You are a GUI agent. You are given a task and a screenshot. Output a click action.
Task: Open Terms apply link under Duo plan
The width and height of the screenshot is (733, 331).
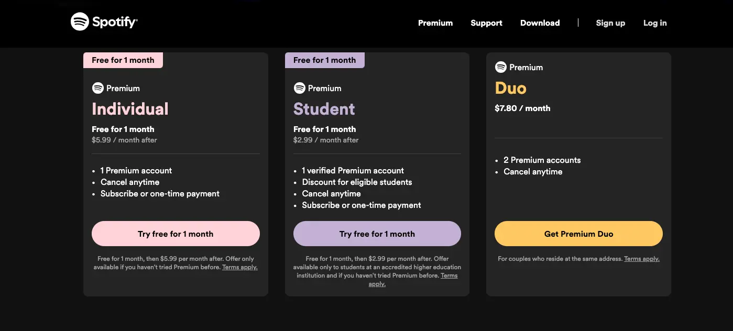coord(641,259)
